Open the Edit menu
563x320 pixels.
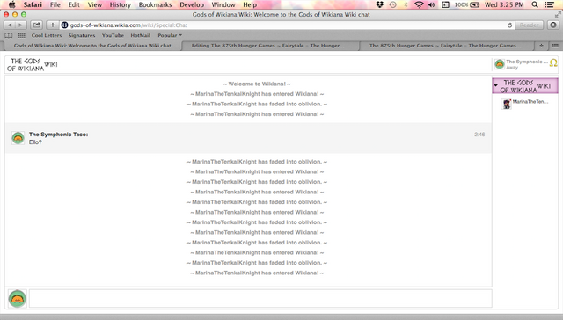pyautogui.click(x=74, y=4)
